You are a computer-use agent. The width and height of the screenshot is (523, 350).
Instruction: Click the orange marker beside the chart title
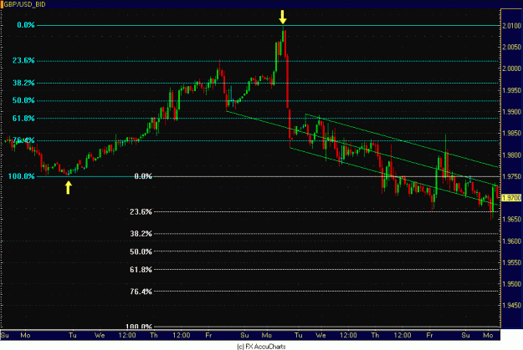[2, 4]
